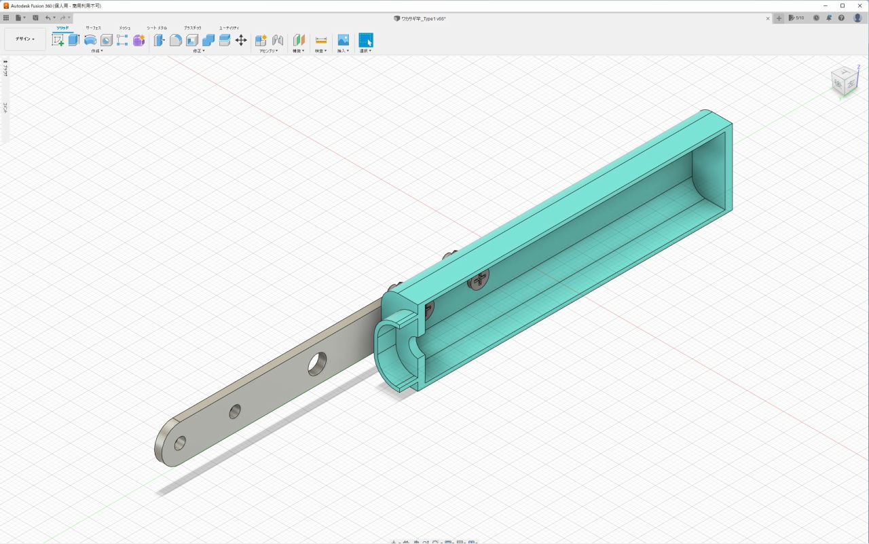Click the ViewCube 左 face
The width and height of the screenshot is (869, 544).
coord(851,85)
